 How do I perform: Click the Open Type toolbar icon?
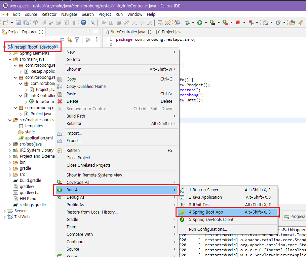[292, 23]
